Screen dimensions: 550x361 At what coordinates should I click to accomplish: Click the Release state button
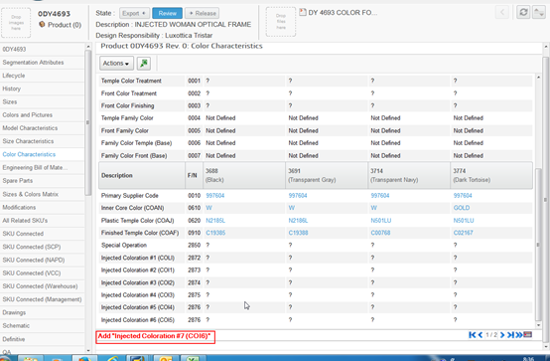tap(203, 13)
